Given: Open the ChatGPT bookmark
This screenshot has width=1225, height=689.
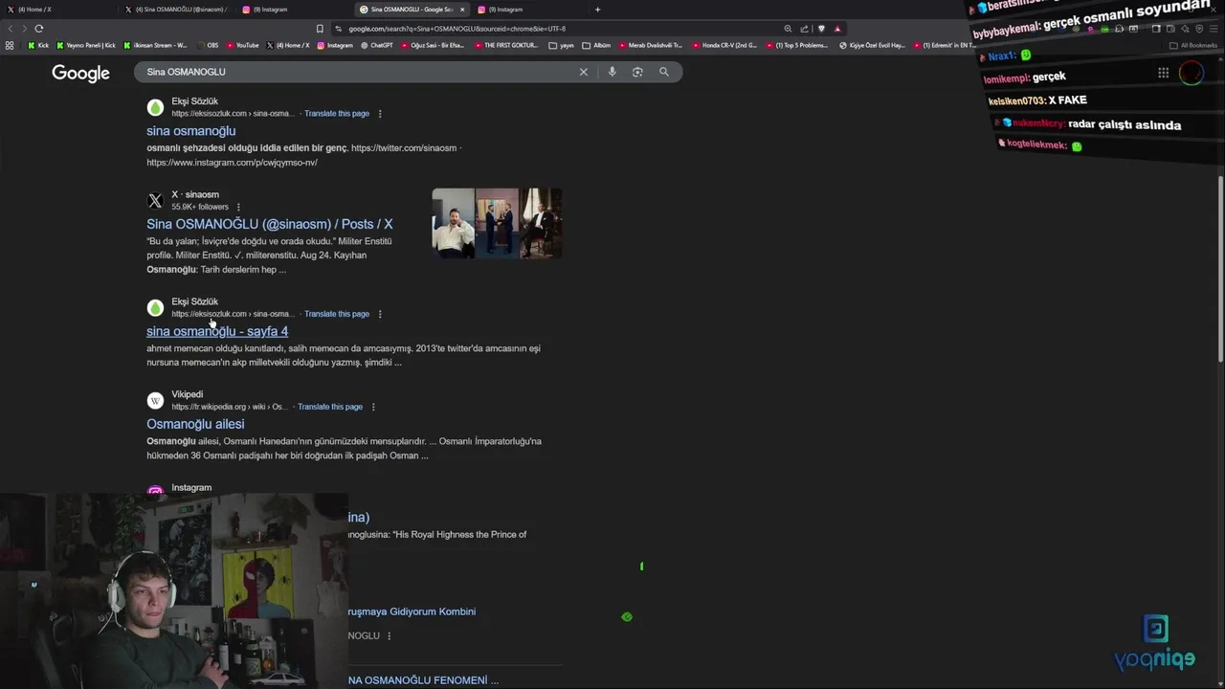Looking at the screenshot, I should 376,45.
